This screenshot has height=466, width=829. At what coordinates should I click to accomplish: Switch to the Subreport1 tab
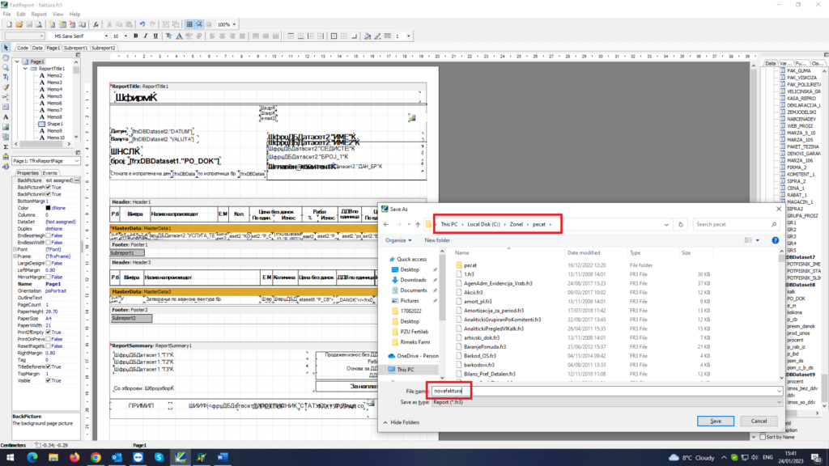tap(75, 48)
